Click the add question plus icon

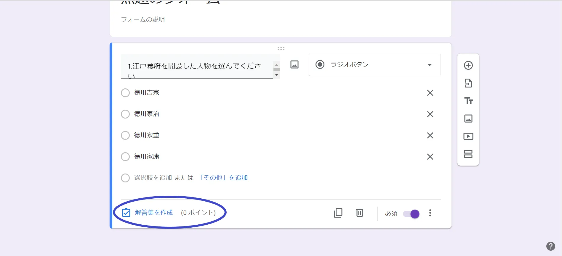(468, 65)
